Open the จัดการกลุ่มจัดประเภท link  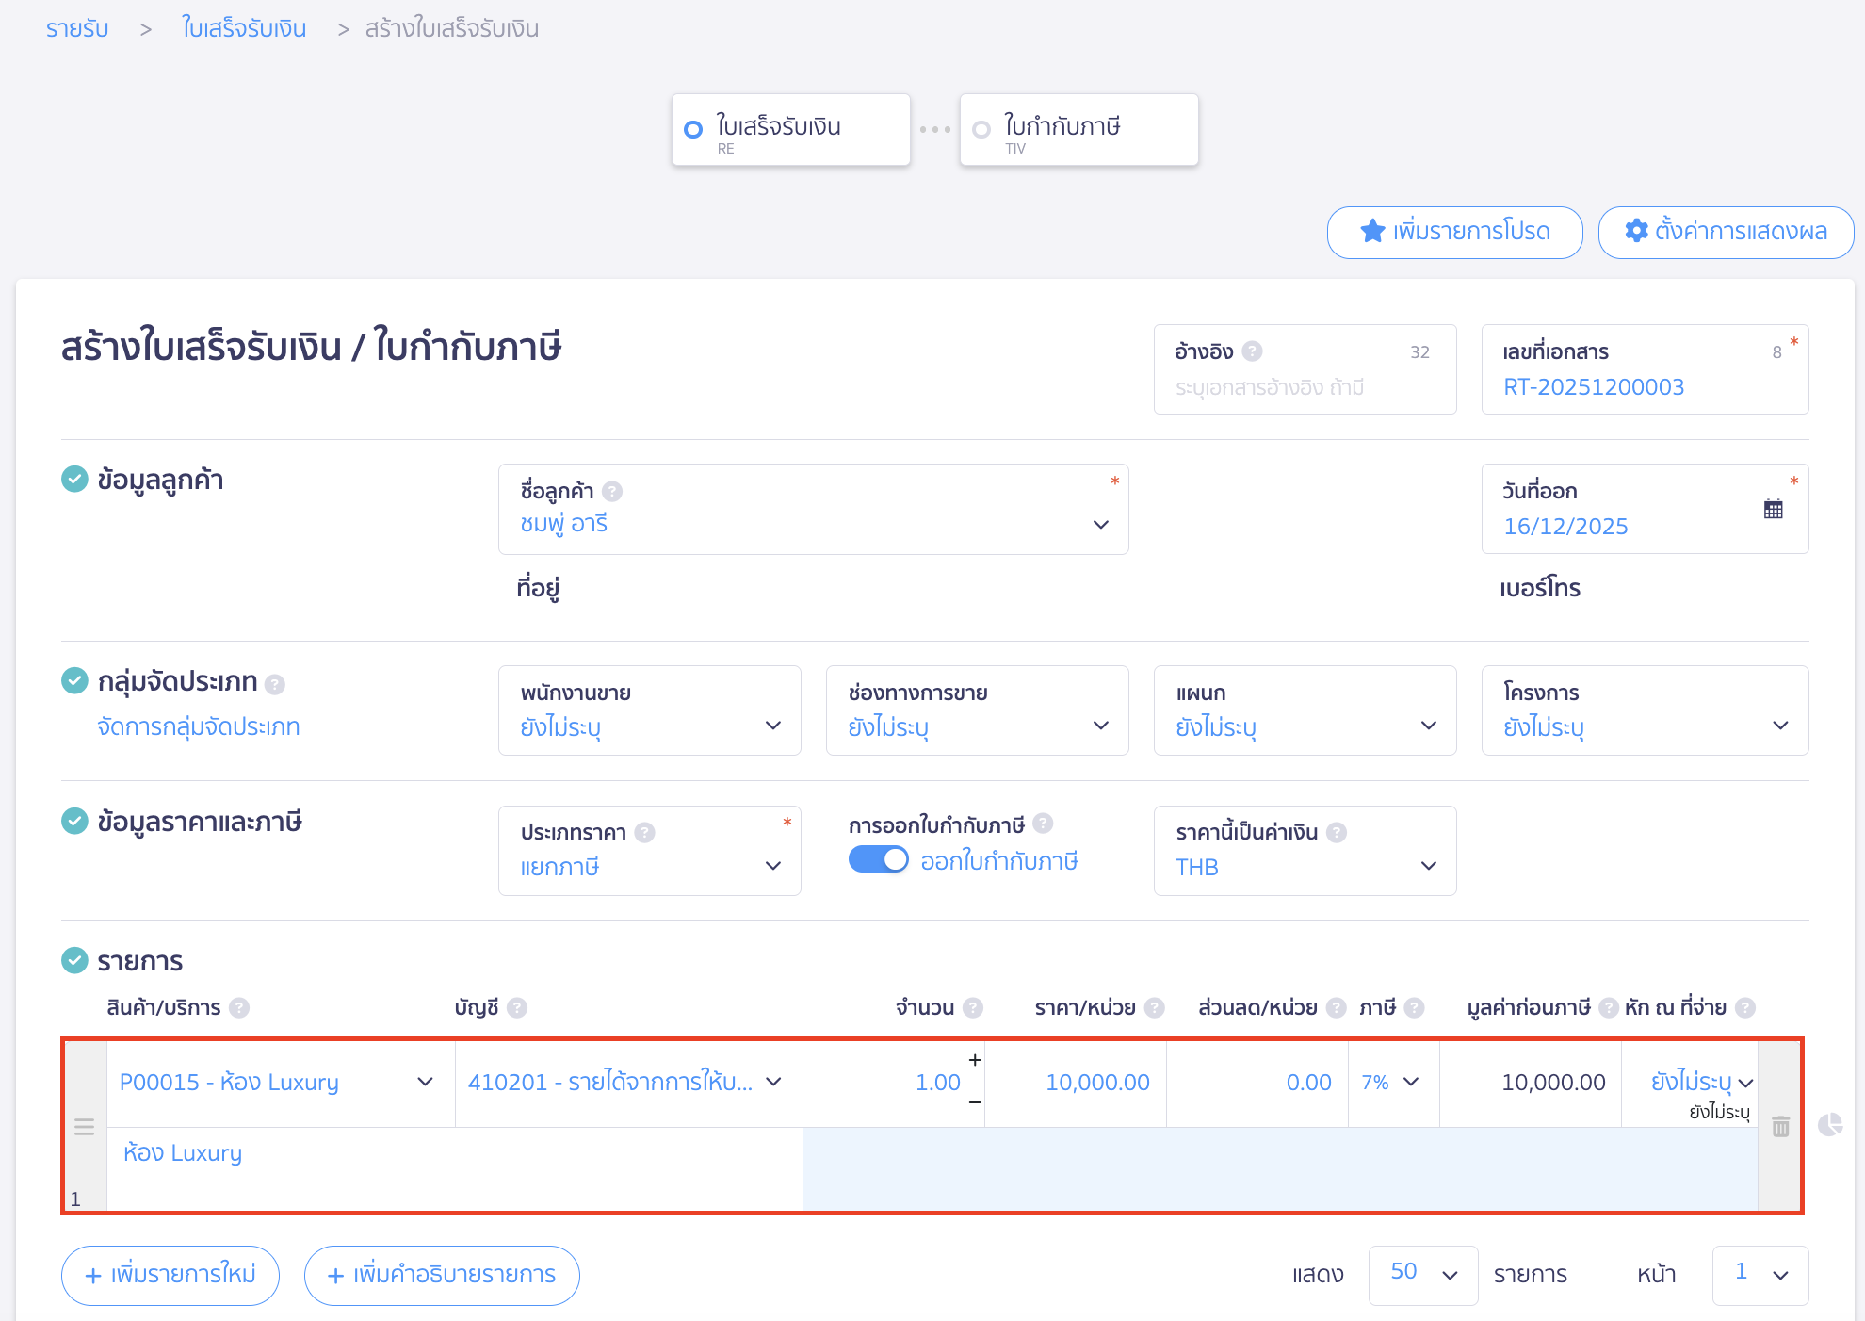click(x=199, y=726)
